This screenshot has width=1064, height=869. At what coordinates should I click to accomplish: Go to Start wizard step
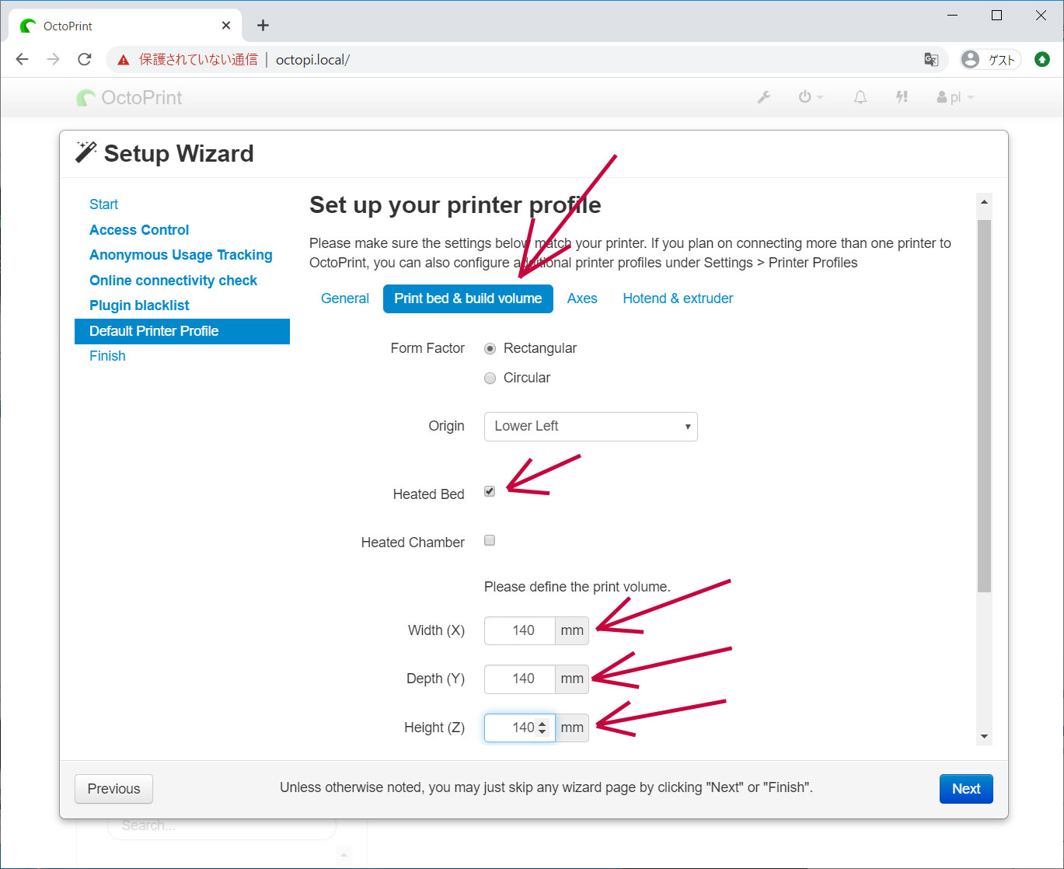[x=103, y=204]
